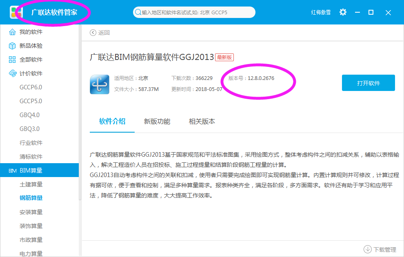Viewport: 404px width, 257px height.
Task: Open 新品体验 in the sidebar
Action: pos(31,46)
